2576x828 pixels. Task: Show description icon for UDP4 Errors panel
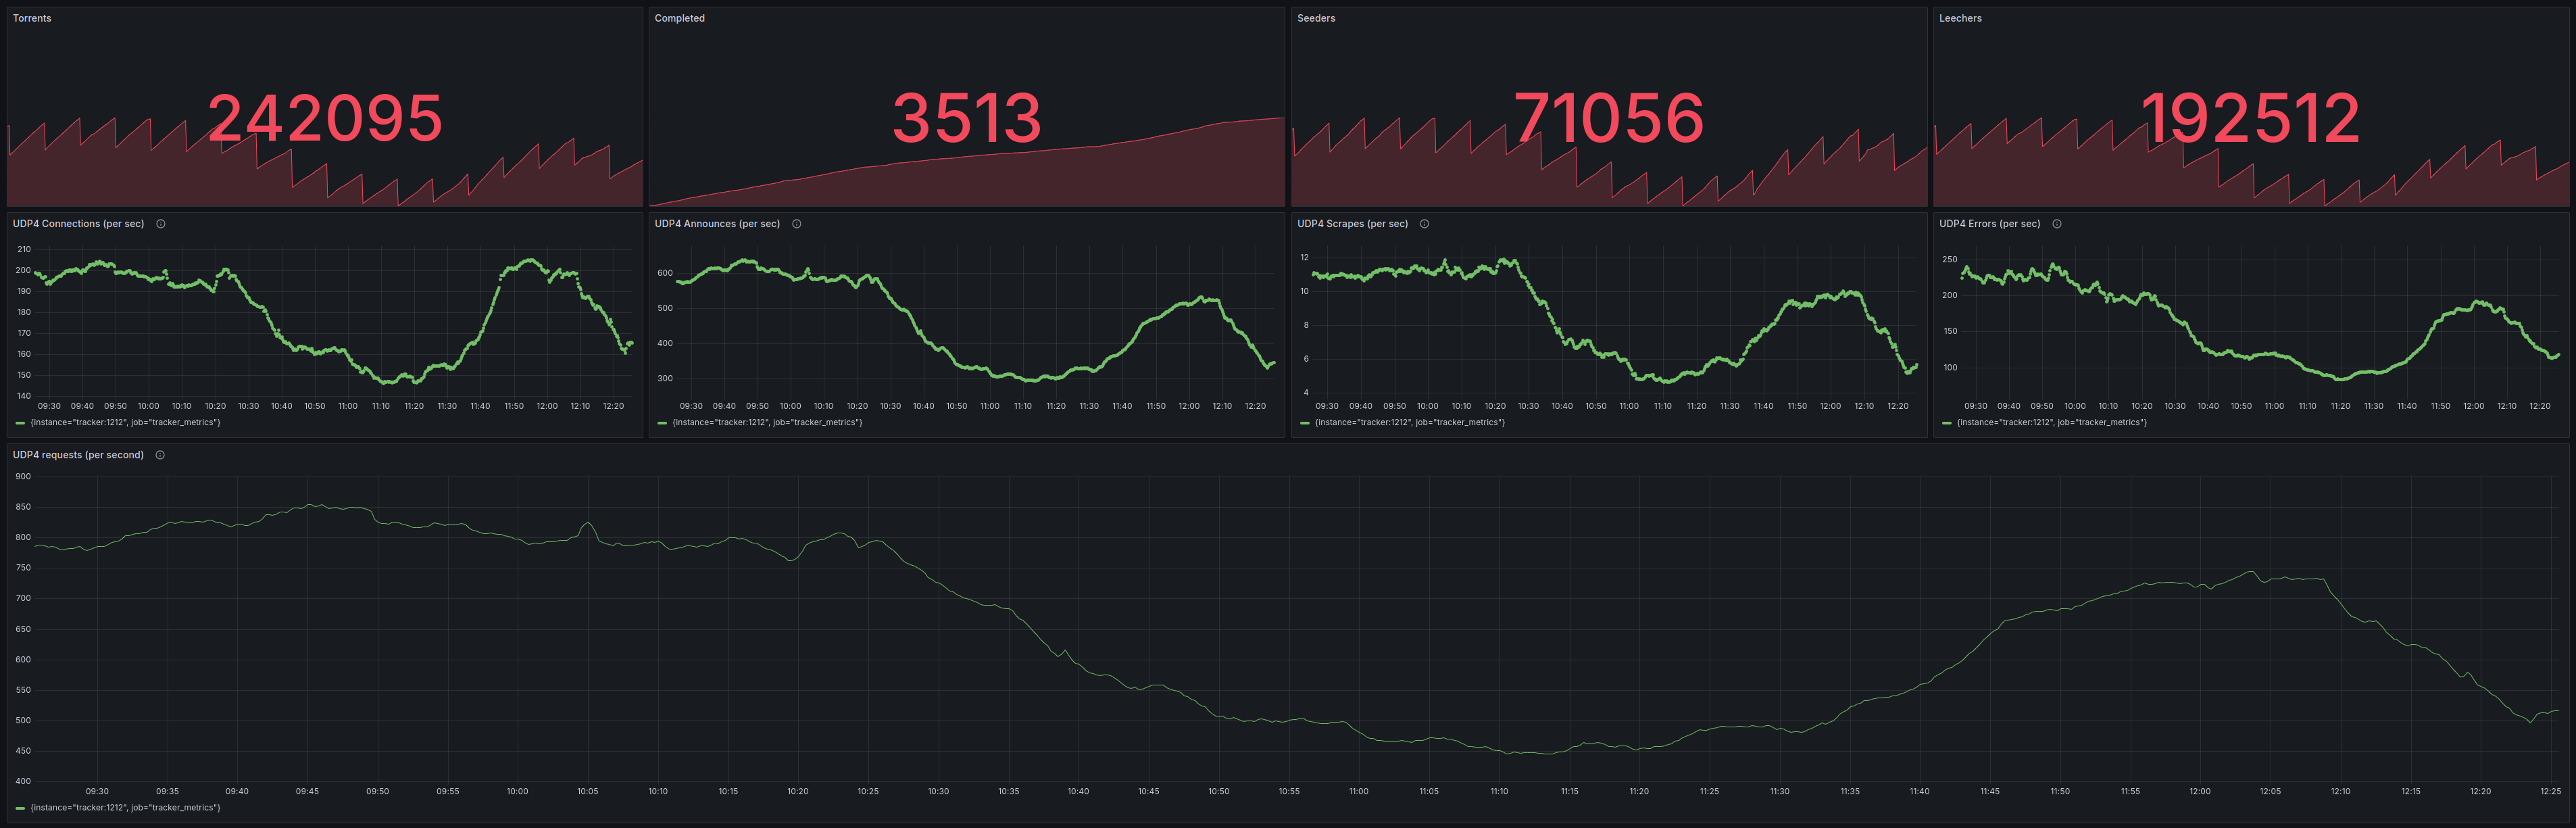tap(2057, 224)
